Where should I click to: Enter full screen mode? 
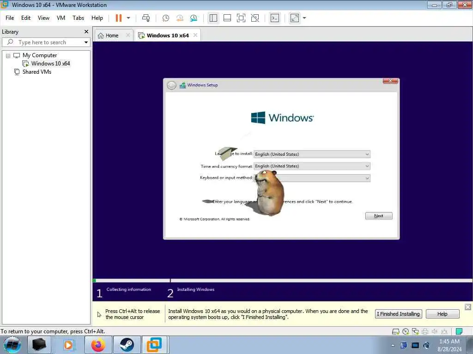pos(241,18)
